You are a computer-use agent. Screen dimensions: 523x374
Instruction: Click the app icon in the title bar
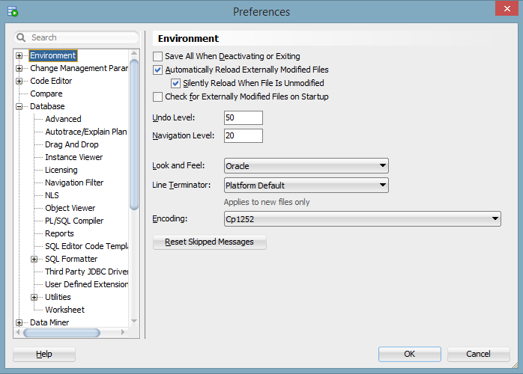[x=12, y=12]
